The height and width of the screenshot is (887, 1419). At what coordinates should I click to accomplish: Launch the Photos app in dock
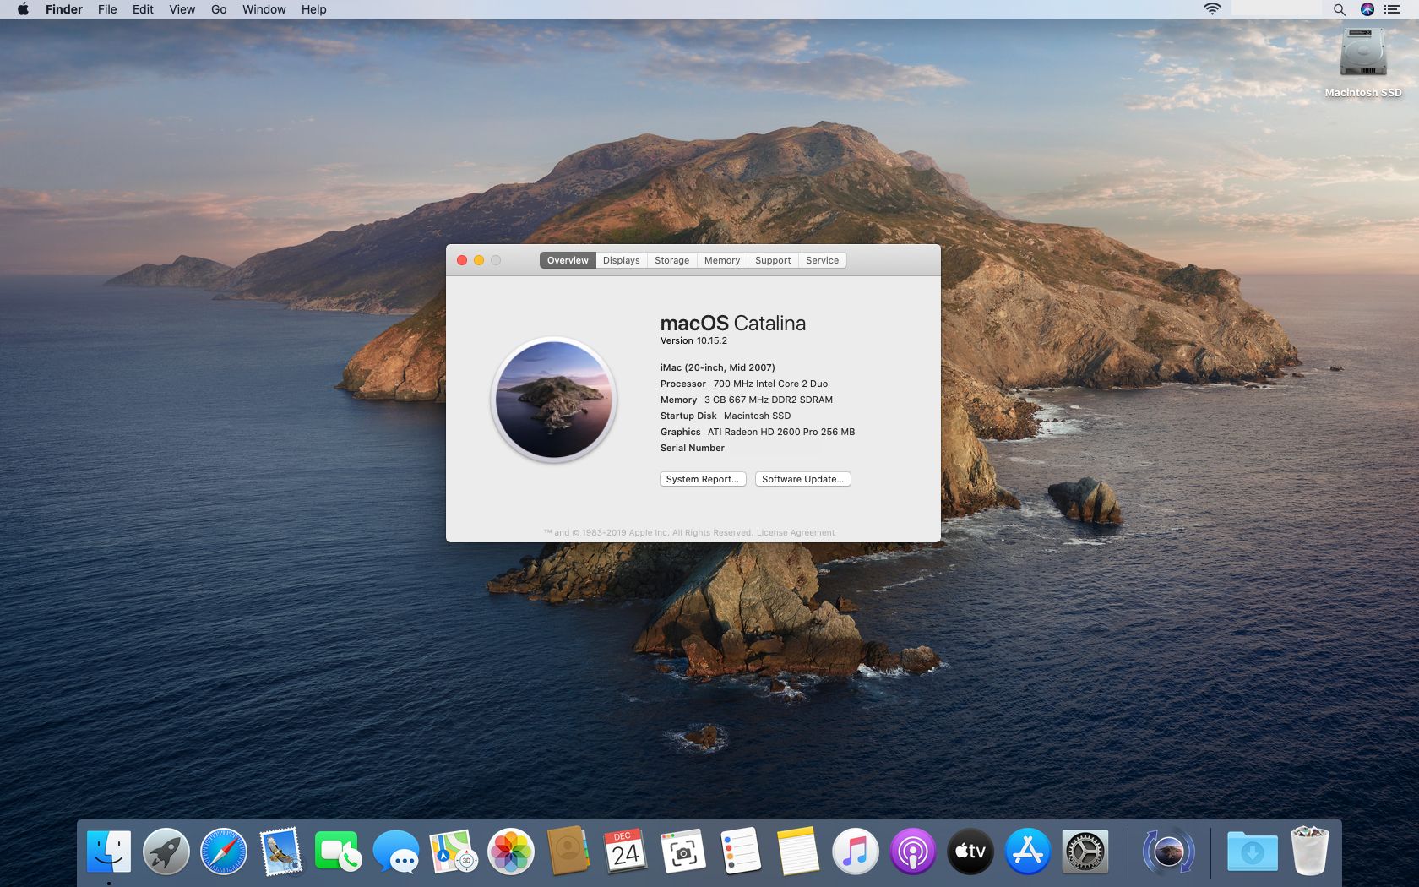coord(511,852)
